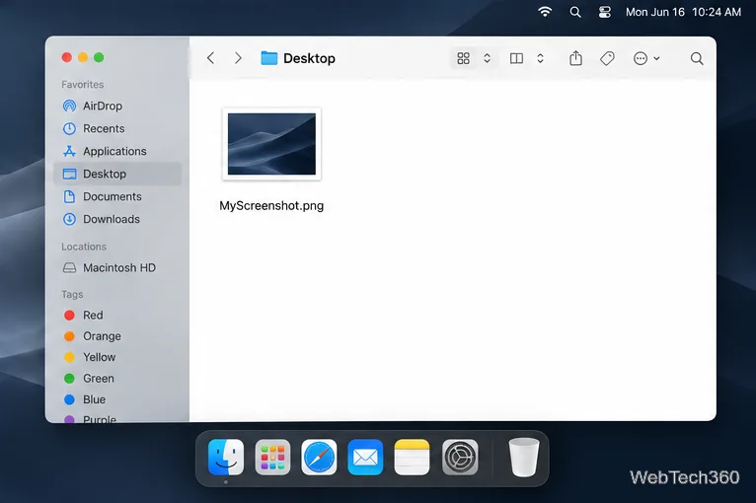The image size is (756, 503).
Task: Click the MyScreenshot.png file name
Action: (x=271, y=206)
